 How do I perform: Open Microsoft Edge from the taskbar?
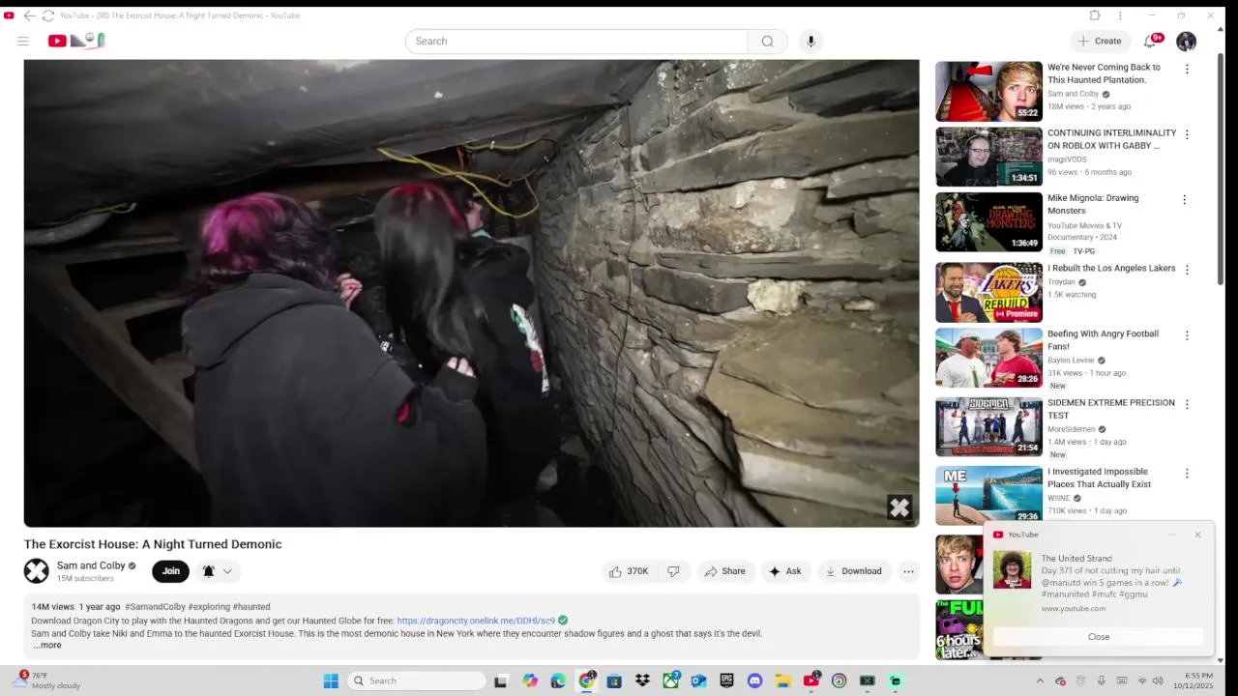558,681
